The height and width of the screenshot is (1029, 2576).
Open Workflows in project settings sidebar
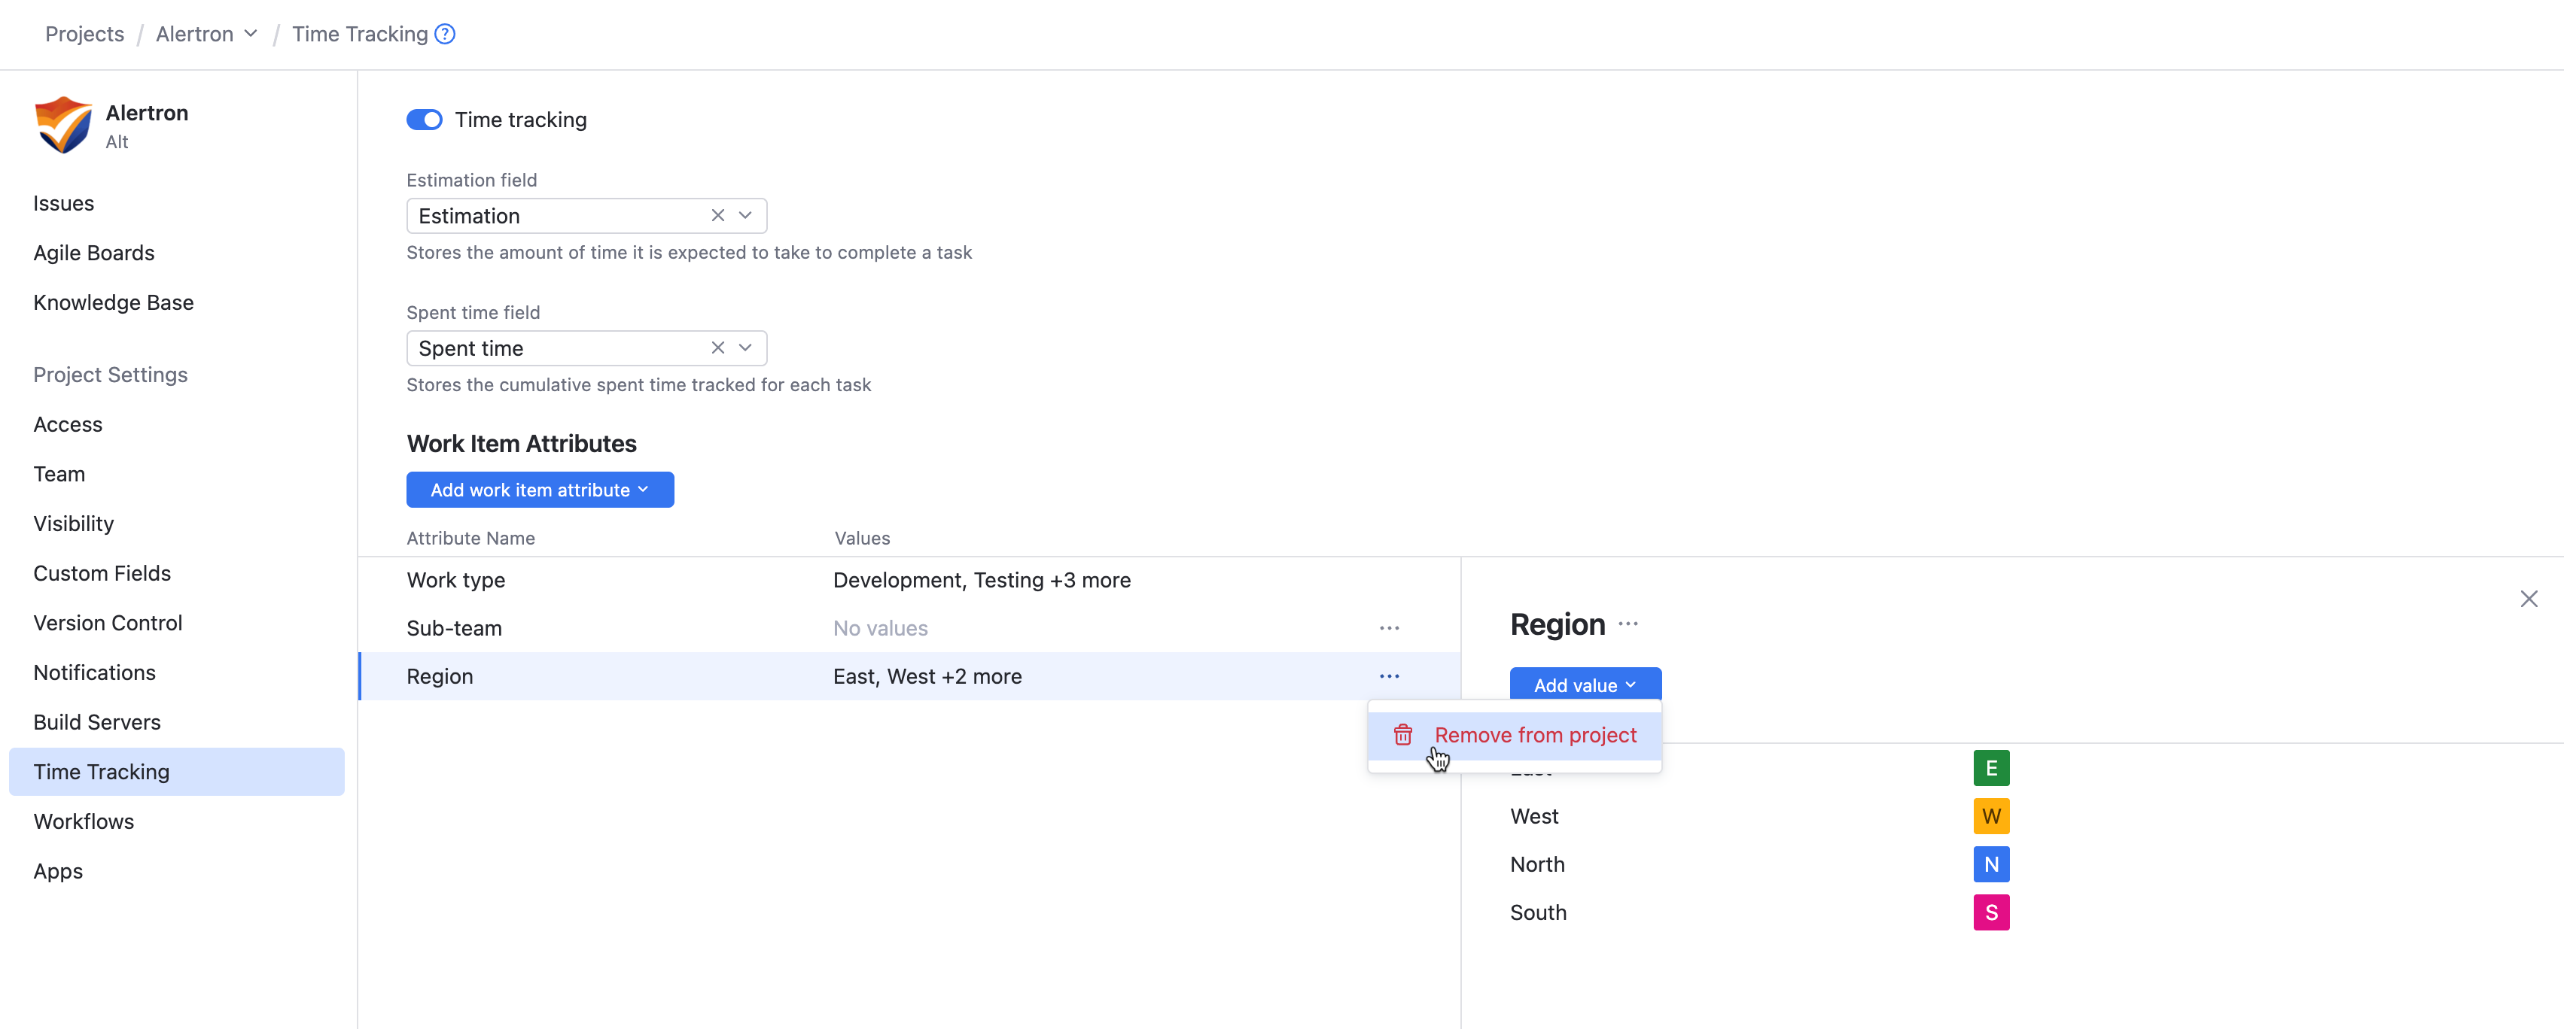[x=83, y=821]
